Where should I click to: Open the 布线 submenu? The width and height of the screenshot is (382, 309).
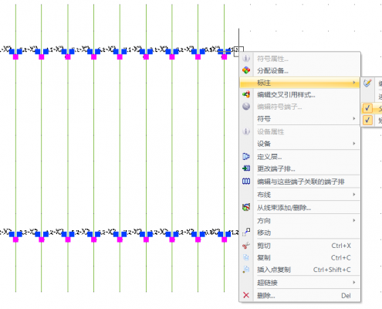299,195
